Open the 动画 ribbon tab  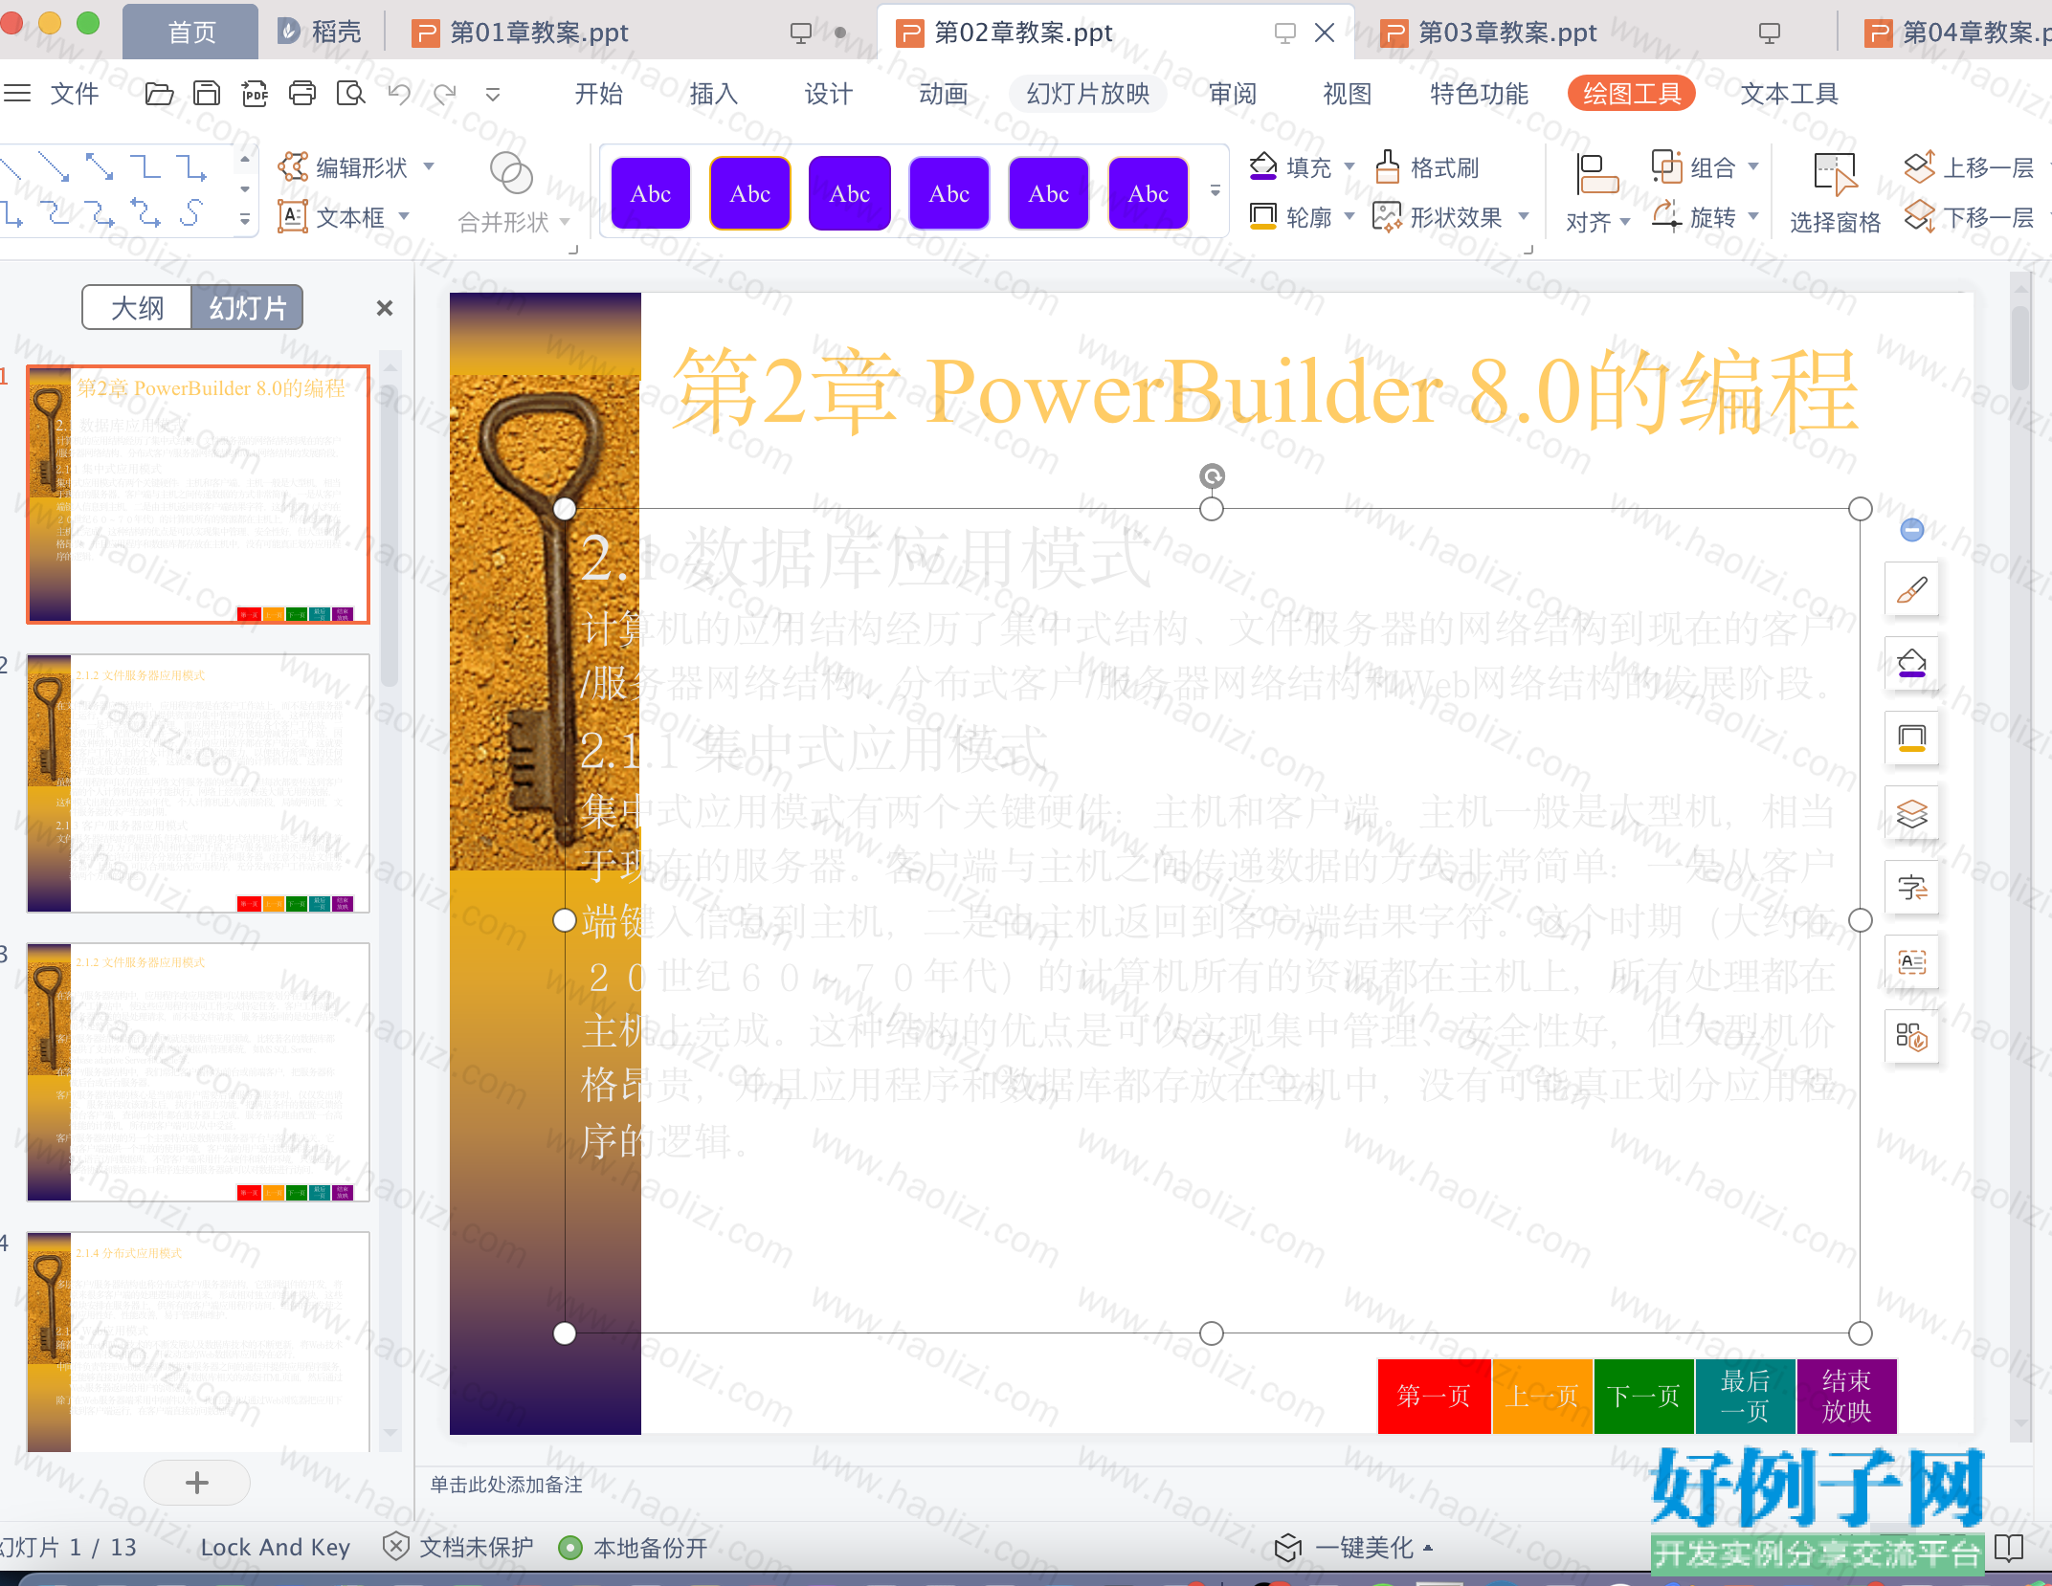(943, 94)
